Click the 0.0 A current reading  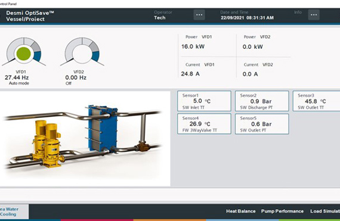[250, 74]
